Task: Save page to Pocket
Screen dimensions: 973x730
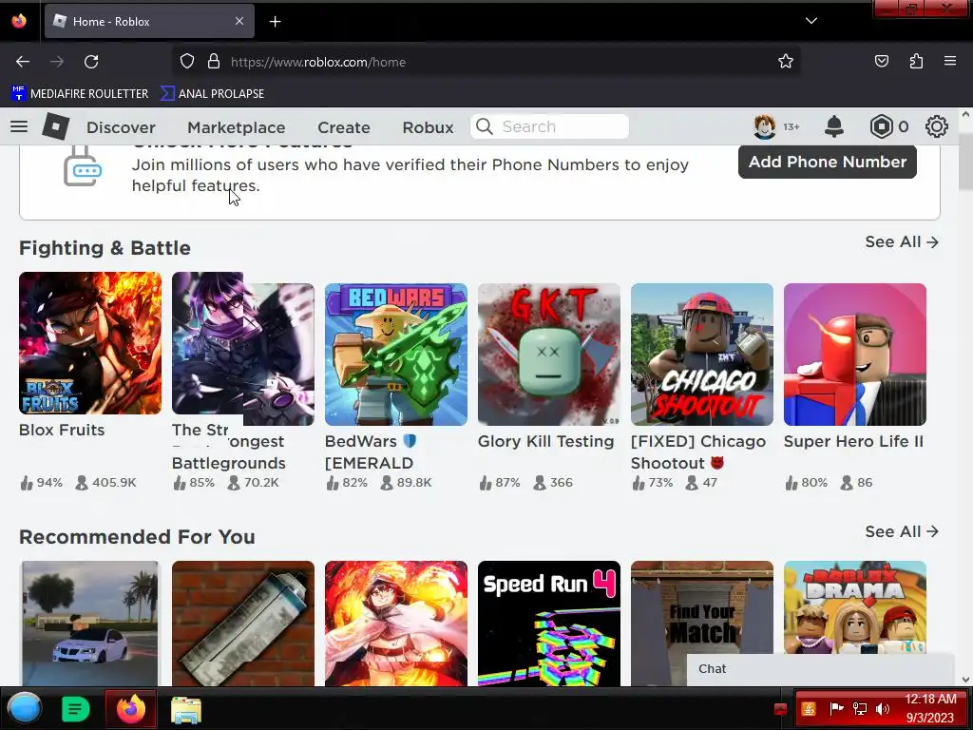Action: (x=881, y=62)
